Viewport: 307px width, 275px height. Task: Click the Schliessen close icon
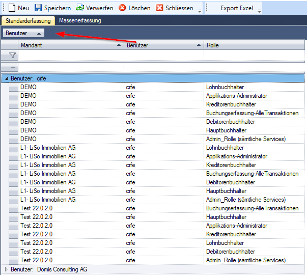[x=160, y=8]
